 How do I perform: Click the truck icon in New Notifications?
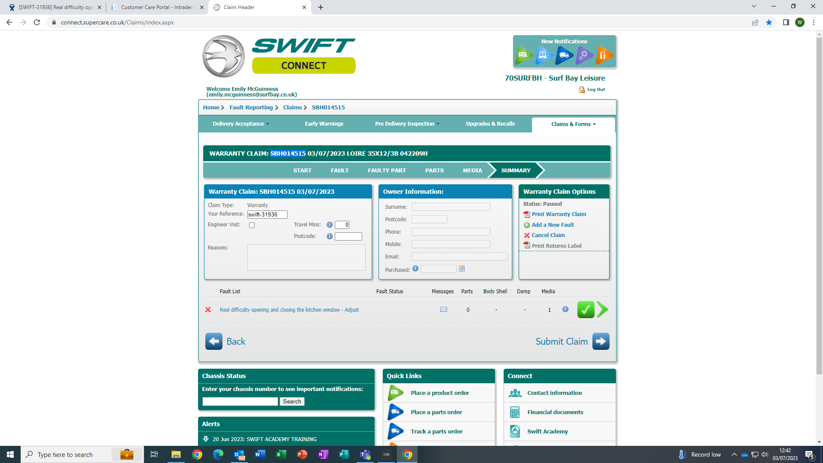[x=564, y=55]
